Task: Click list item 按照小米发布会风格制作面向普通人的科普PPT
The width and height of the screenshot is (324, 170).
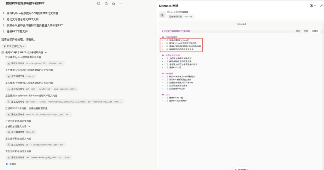Action: click(35, 25)
